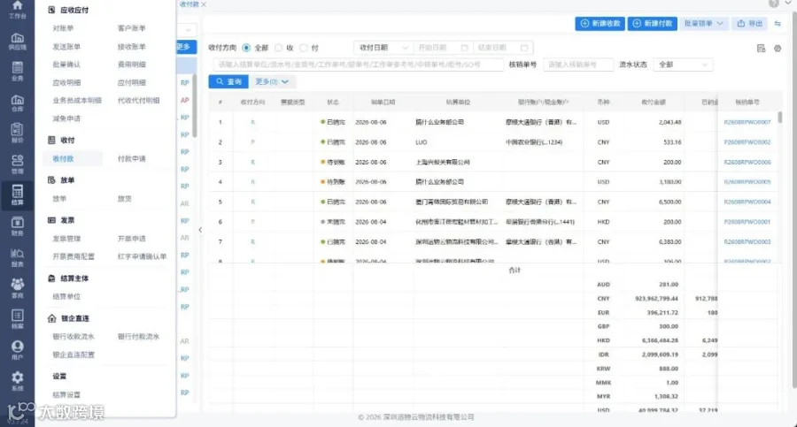Click the 新建收款 button
The image size is (797, 427).
coord(600,23)
